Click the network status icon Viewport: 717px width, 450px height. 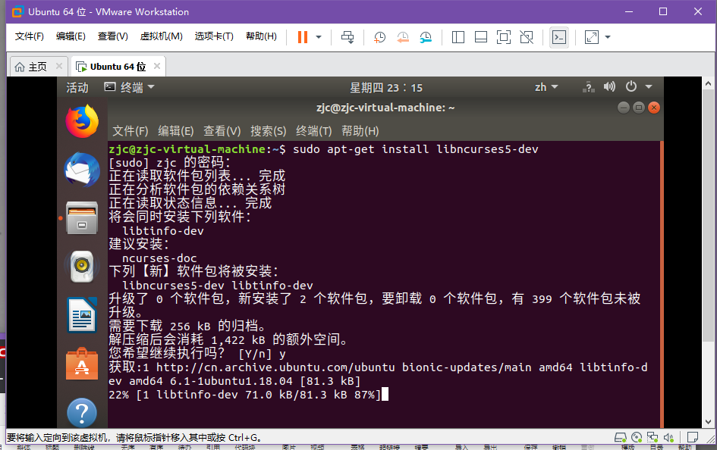click(589, 87)
